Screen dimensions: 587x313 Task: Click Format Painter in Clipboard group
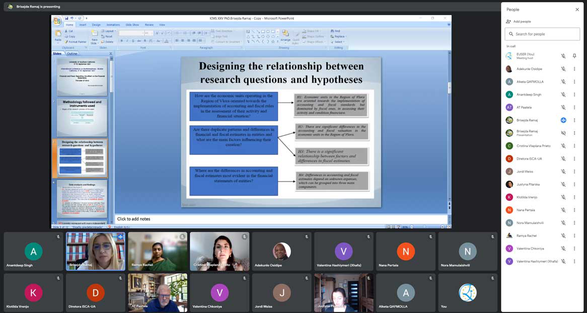click(x=76, y=42)
